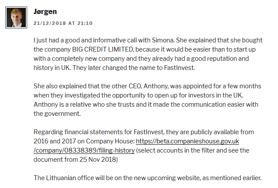Open the beta.companieshouse.gov.uk link
The image size is (278, 188).
[x=187, y=141]
